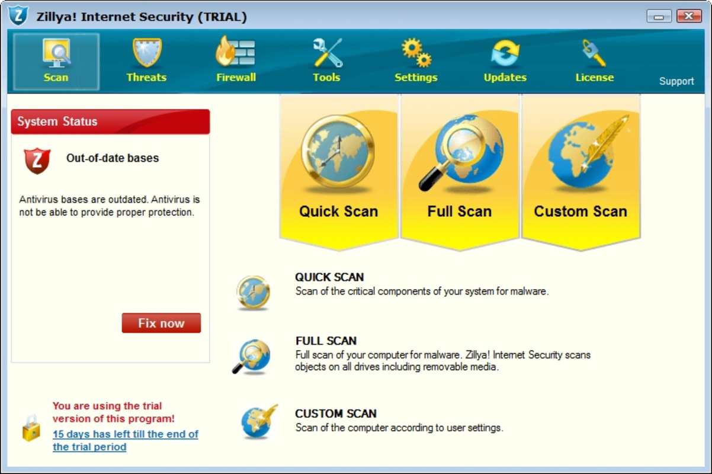The height and width of the screenshot is (474, 712).
Task: Click the CUSTOM SCAN heading in the list
Action: point(336,414)
